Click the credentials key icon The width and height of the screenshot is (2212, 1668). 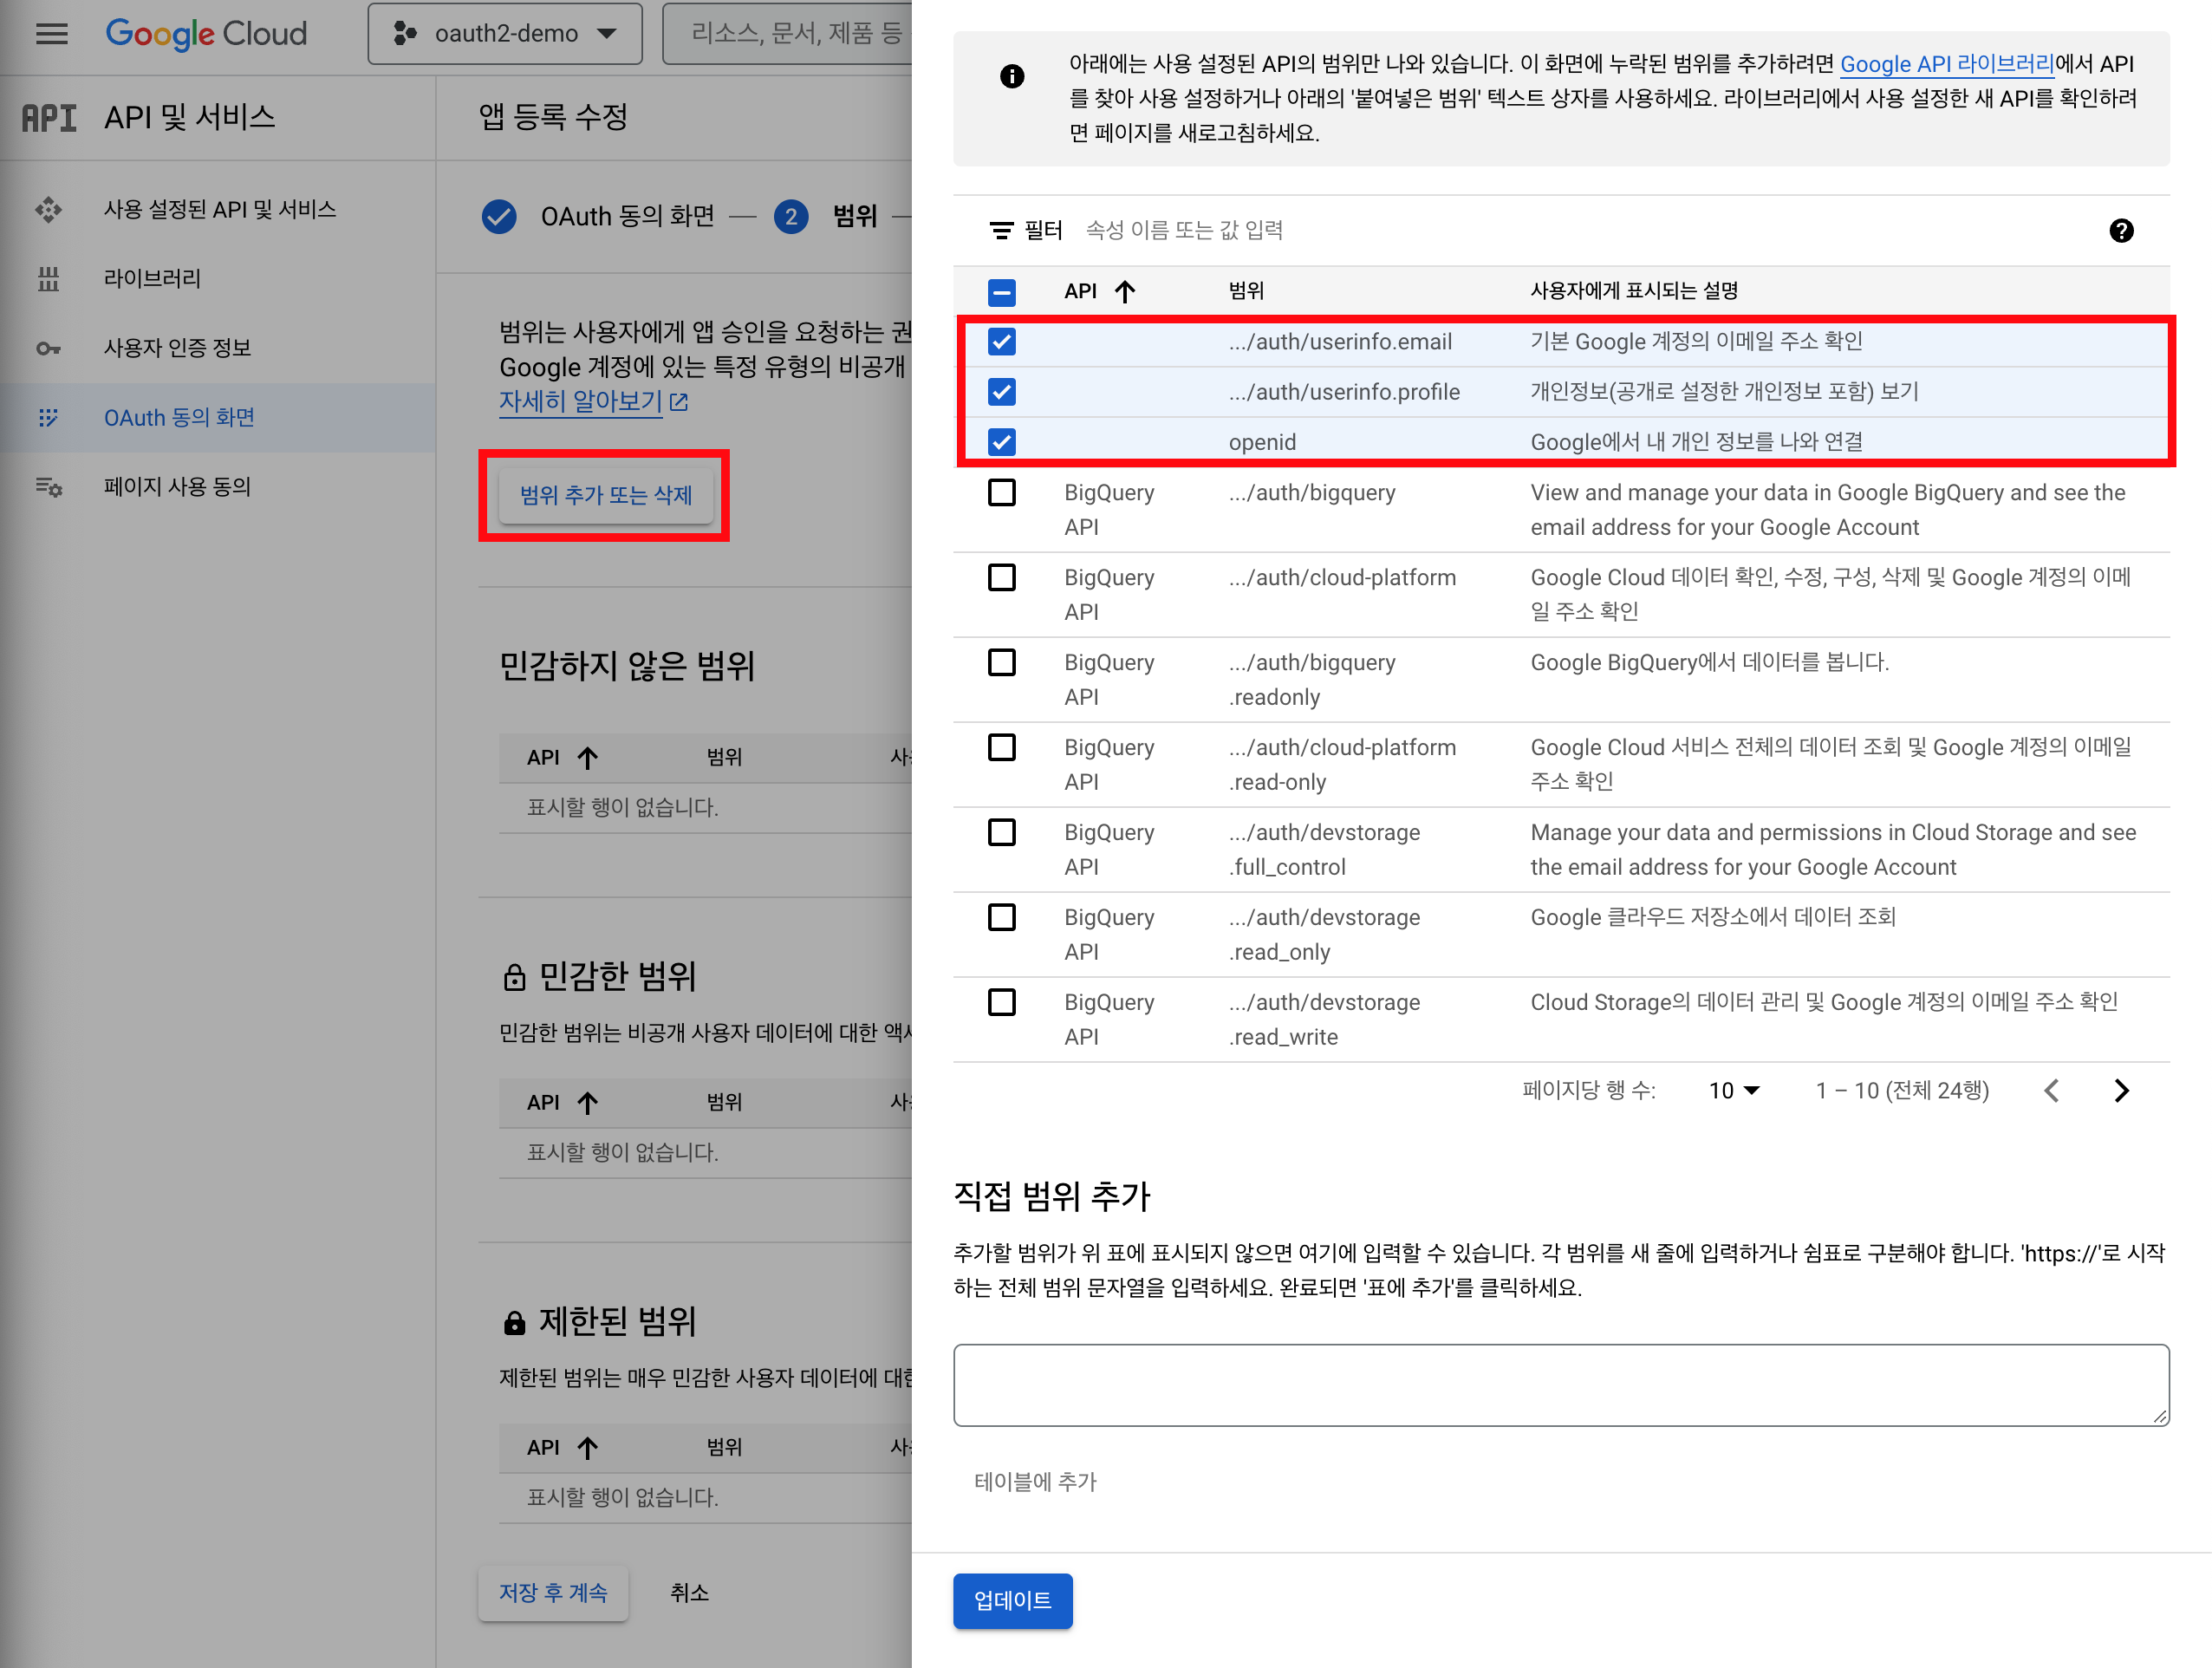[x=48, y=348]
